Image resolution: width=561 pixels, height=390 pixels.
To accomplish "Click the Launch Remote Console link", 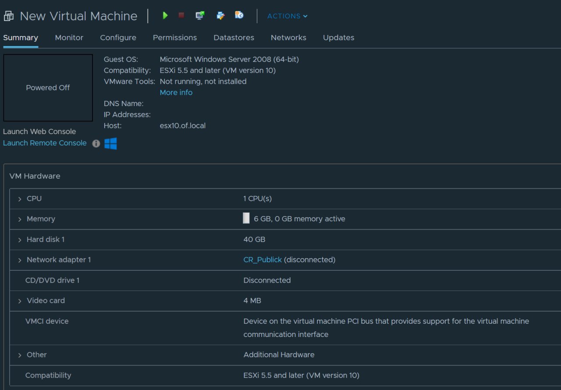I will click(x=45, y=143).
